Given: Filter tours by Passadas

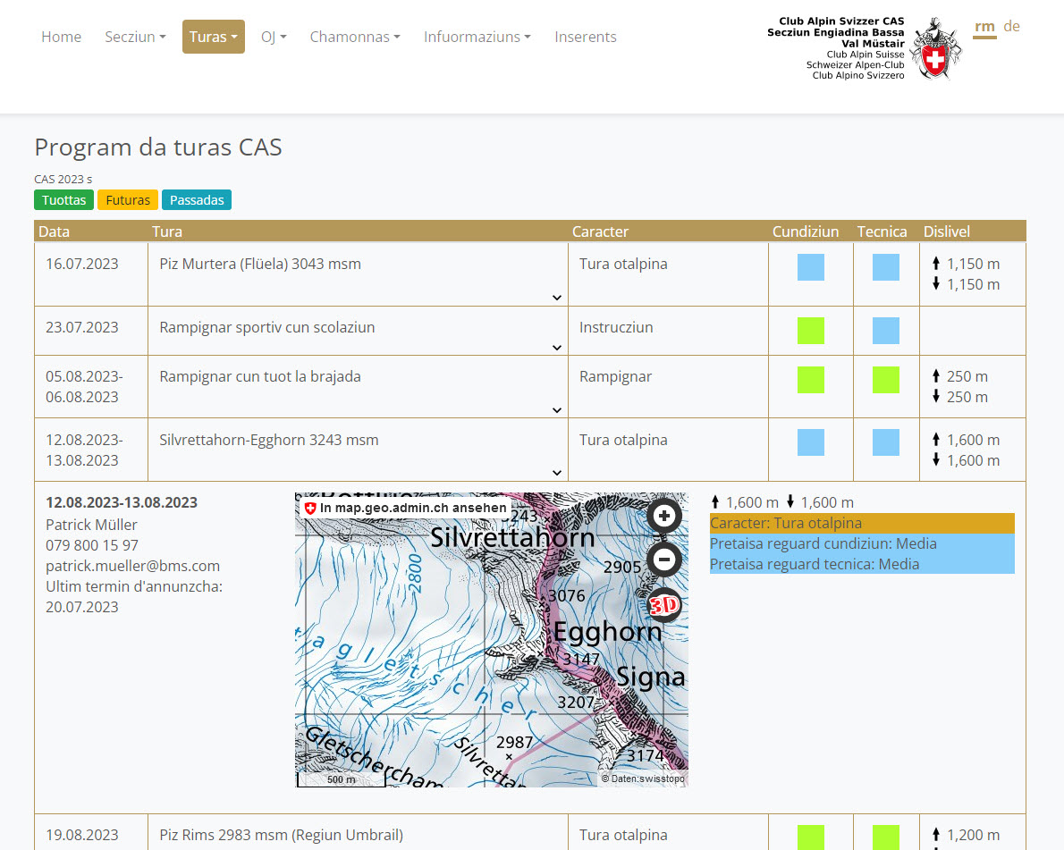Looking at the screenshot, I should [x=197, y=200].
